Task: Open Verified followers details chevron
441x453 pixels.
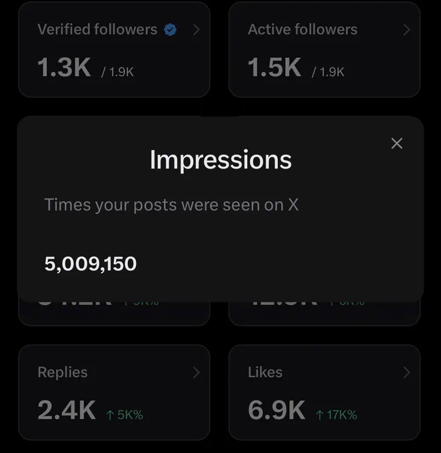Action: pyautogui.click(x=197, y=30)
